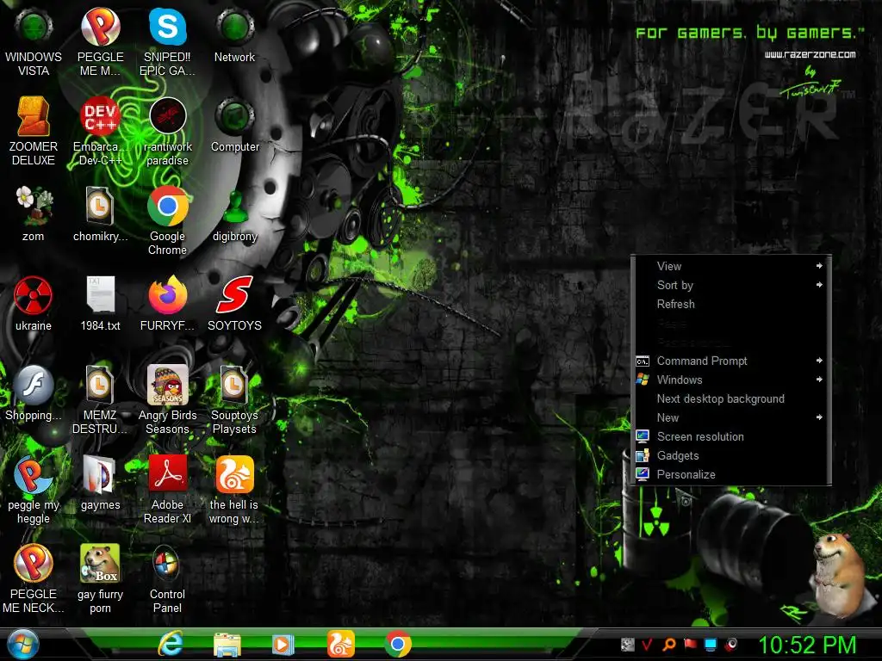Viewport: 882px width, 661px height.
Task: Open Google Chrome desktop shortcut
Action: (x=167, y=221)
